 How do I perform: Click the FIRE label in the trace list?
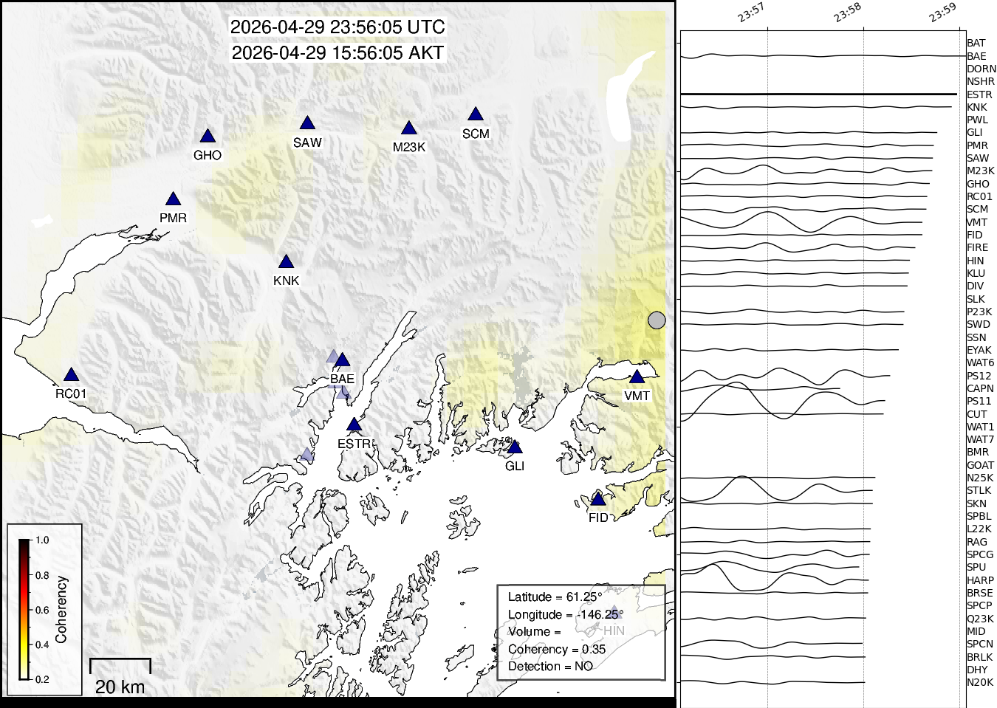[x=977, y=248]
